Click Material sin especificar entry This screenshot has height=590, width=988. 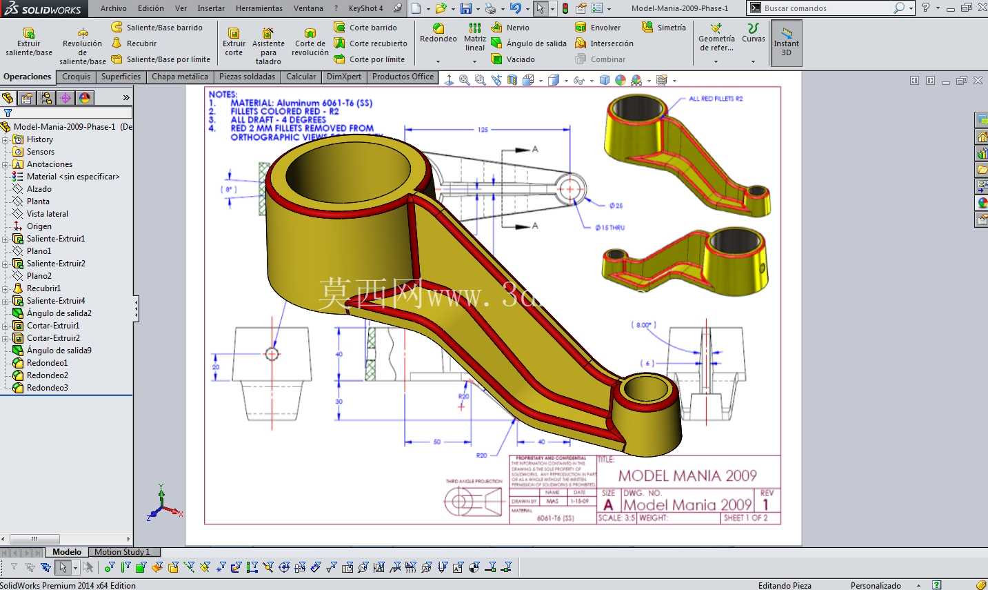(x=73, y=177)
